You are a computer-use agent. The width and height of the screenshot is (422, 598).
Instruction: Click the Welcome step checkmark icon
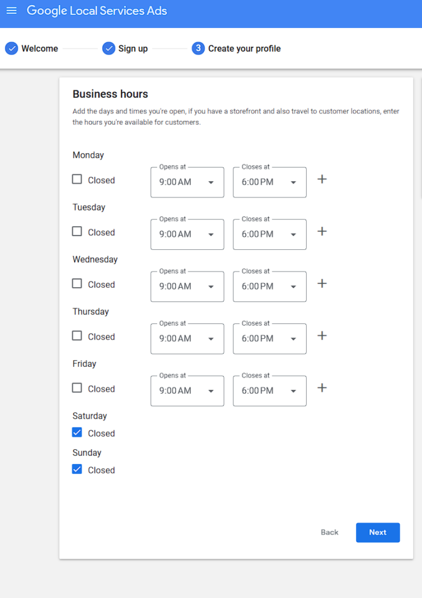11,49
